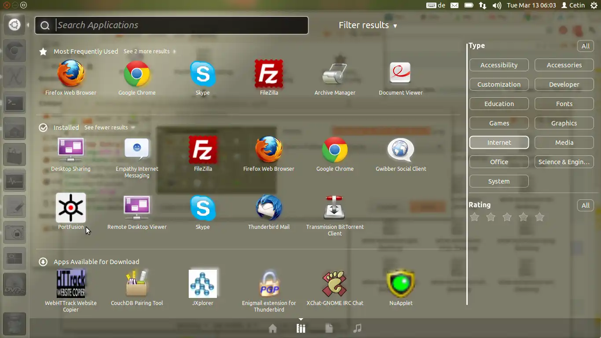Select WebHTTrack Website Copier for download
The width and height of the screenshot is (601, 338).
point(71,290)
